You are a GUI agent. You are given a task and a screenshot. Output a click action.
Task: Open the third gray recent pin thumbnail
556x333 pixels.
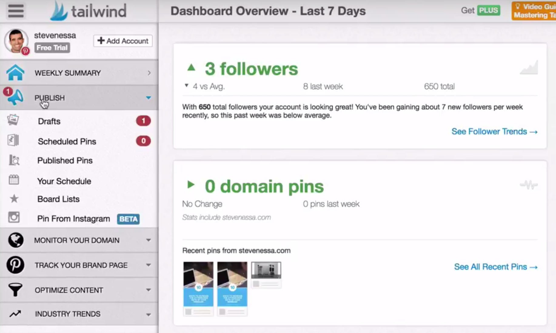pos(266,275)
